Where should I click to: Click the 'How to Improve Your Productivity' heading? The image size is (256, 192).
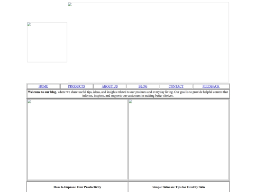(77, 187)
